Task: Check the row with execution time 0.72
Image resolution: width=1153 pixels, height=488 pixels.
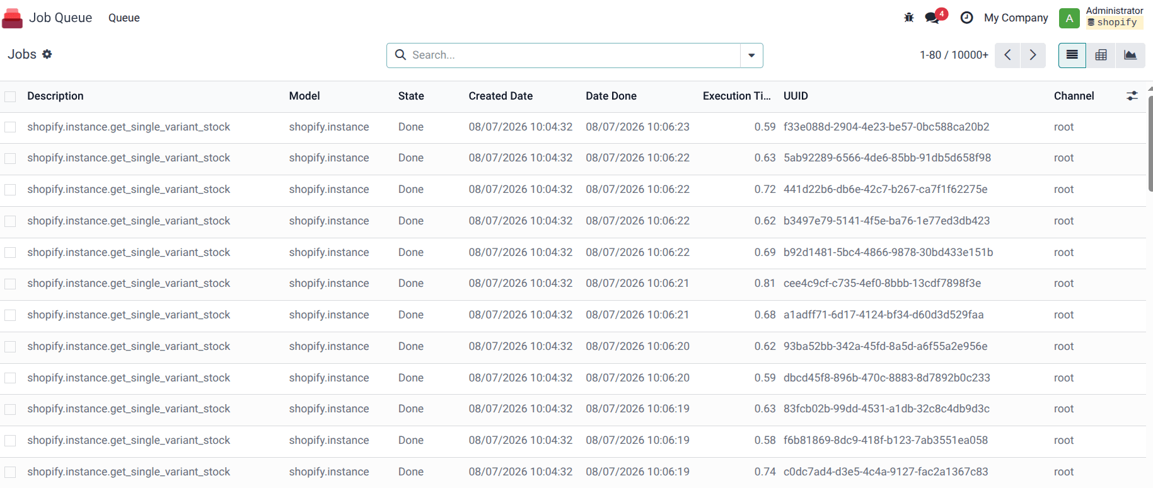Action: pyautogui.click(x=10, y=190)
